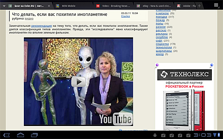Switch to the CNN Video Breaking News tab
223x139 pixels.
pyautogui.click(x=113, y=6)
